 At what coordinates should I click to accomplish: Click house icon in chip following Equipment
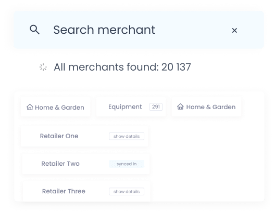click(180, 106)
